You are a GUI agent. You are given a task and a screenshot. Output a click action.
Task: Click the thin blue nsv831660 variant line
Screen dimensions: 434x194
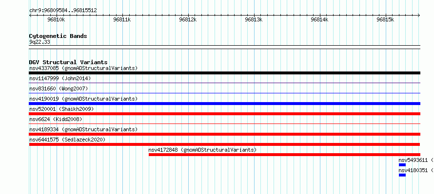pyautogui.click(x=224, y=93)
